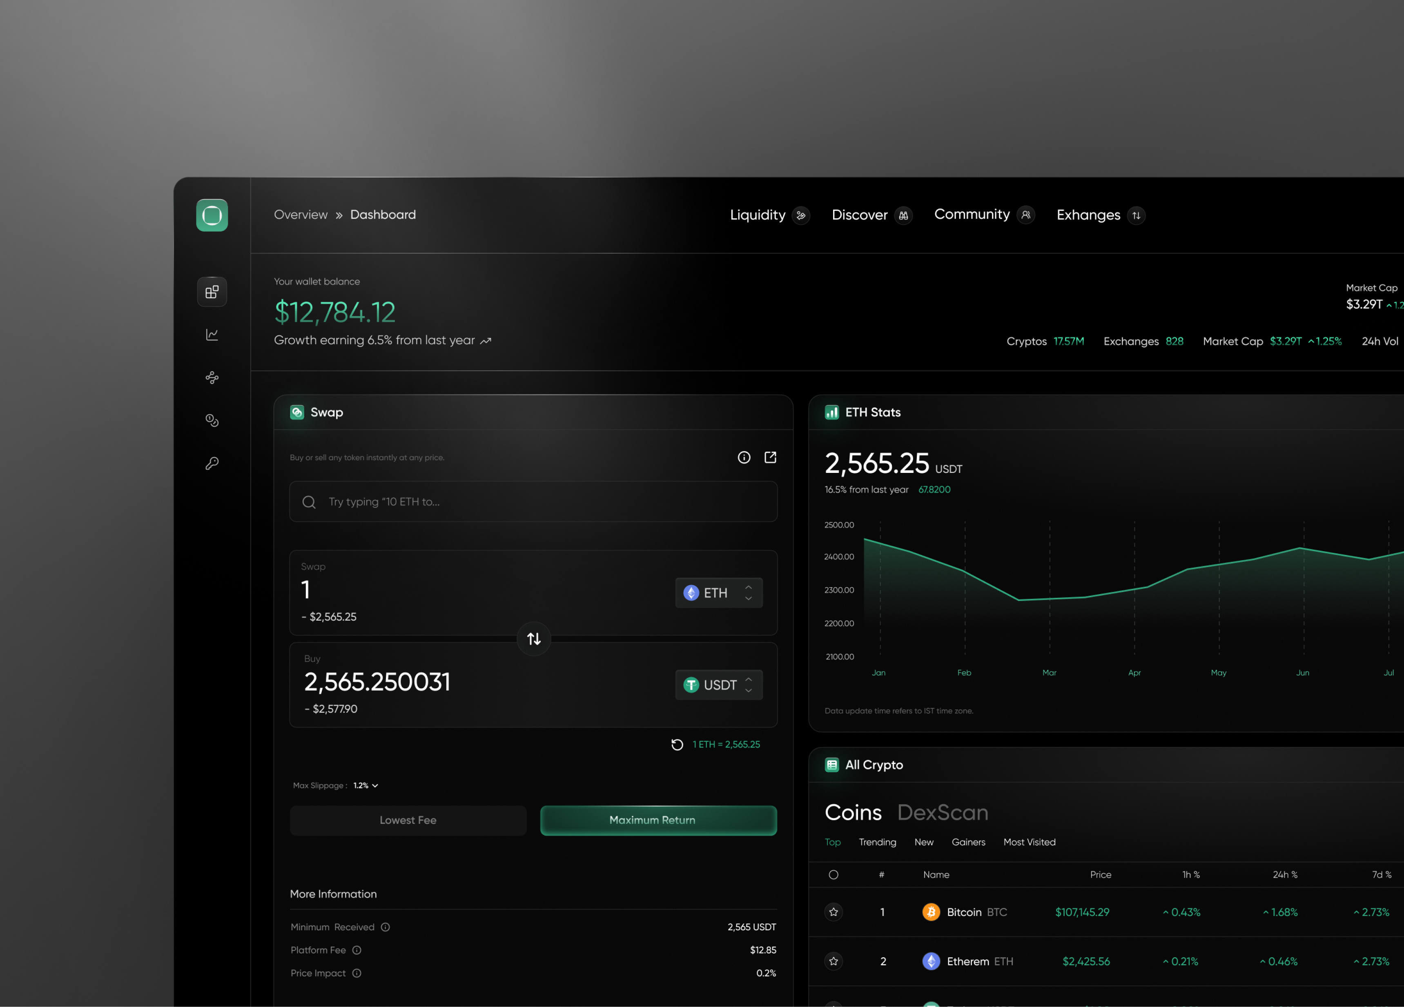This screenshot has width=1404, height=1007.
Task: Click the 1 ETH = 2,565.25 rate
Action: tap(726, 745)
